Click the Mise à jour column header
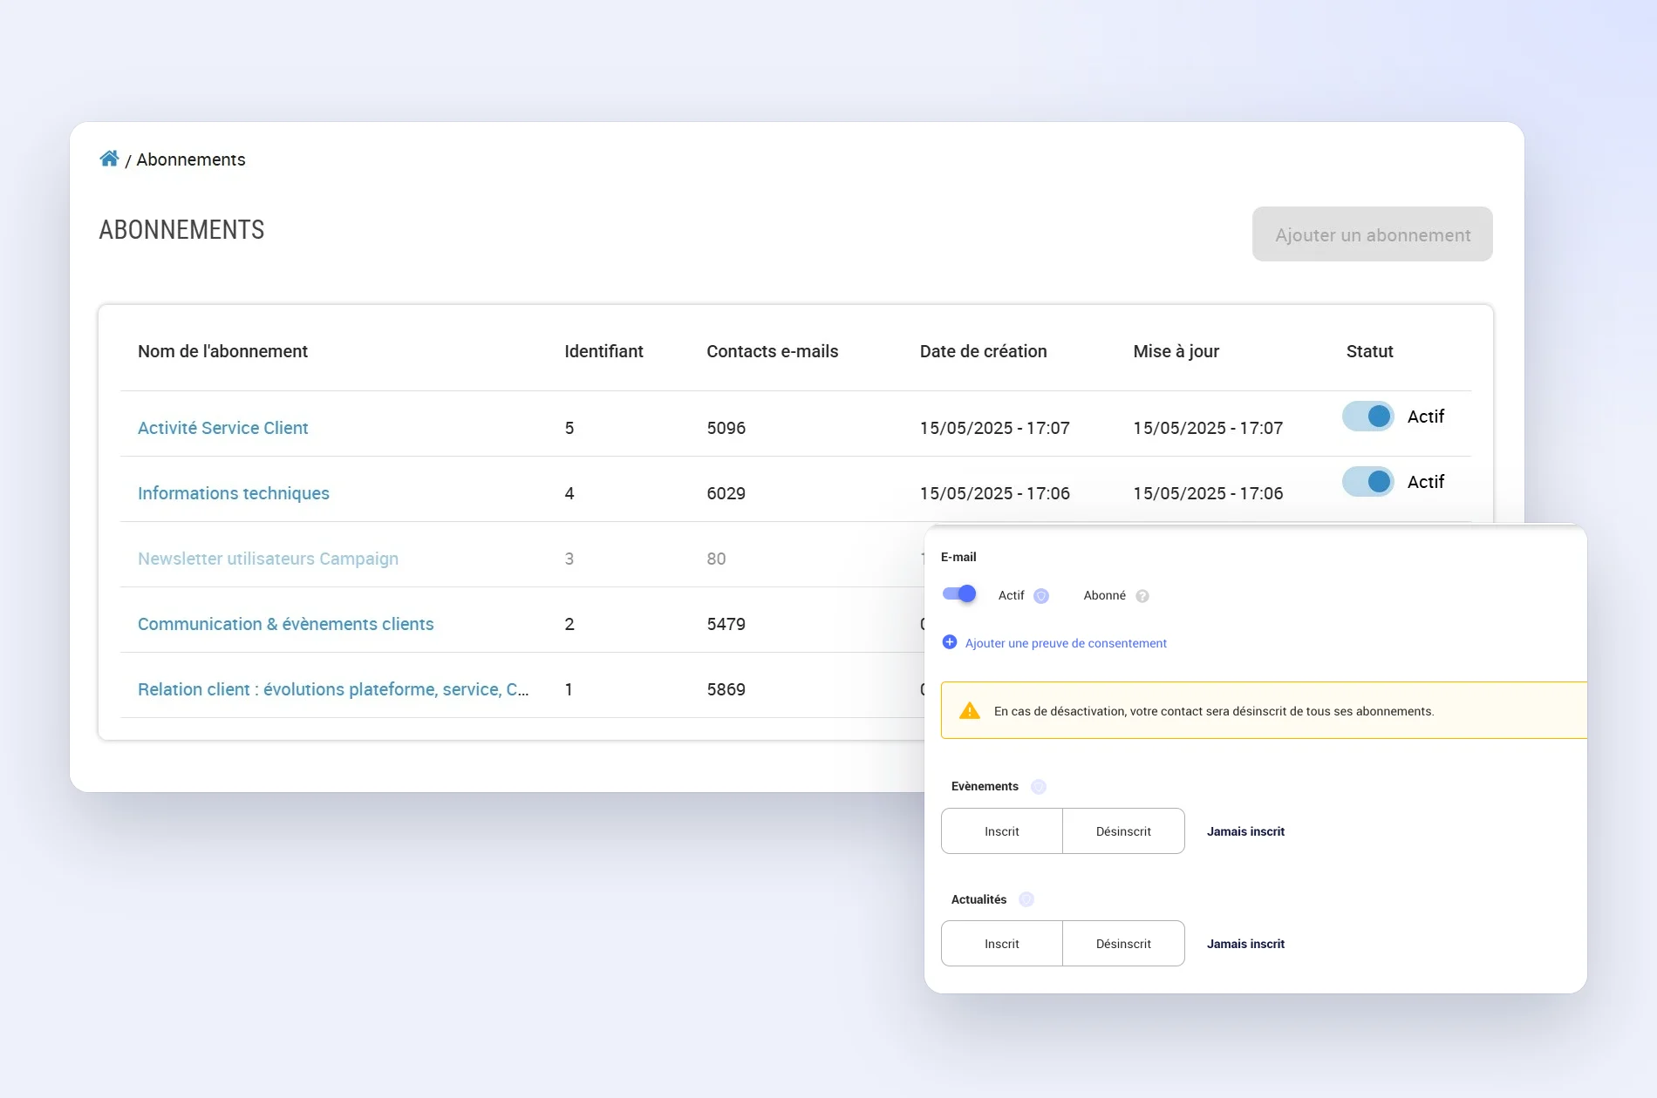This screenshot has height=1098, width=1657. click(1176, 351)
